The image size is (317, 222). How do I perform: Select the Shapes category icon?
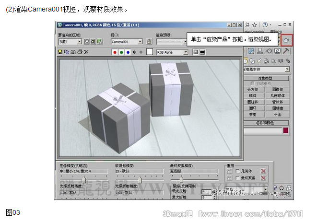click(x=252, y=61)
